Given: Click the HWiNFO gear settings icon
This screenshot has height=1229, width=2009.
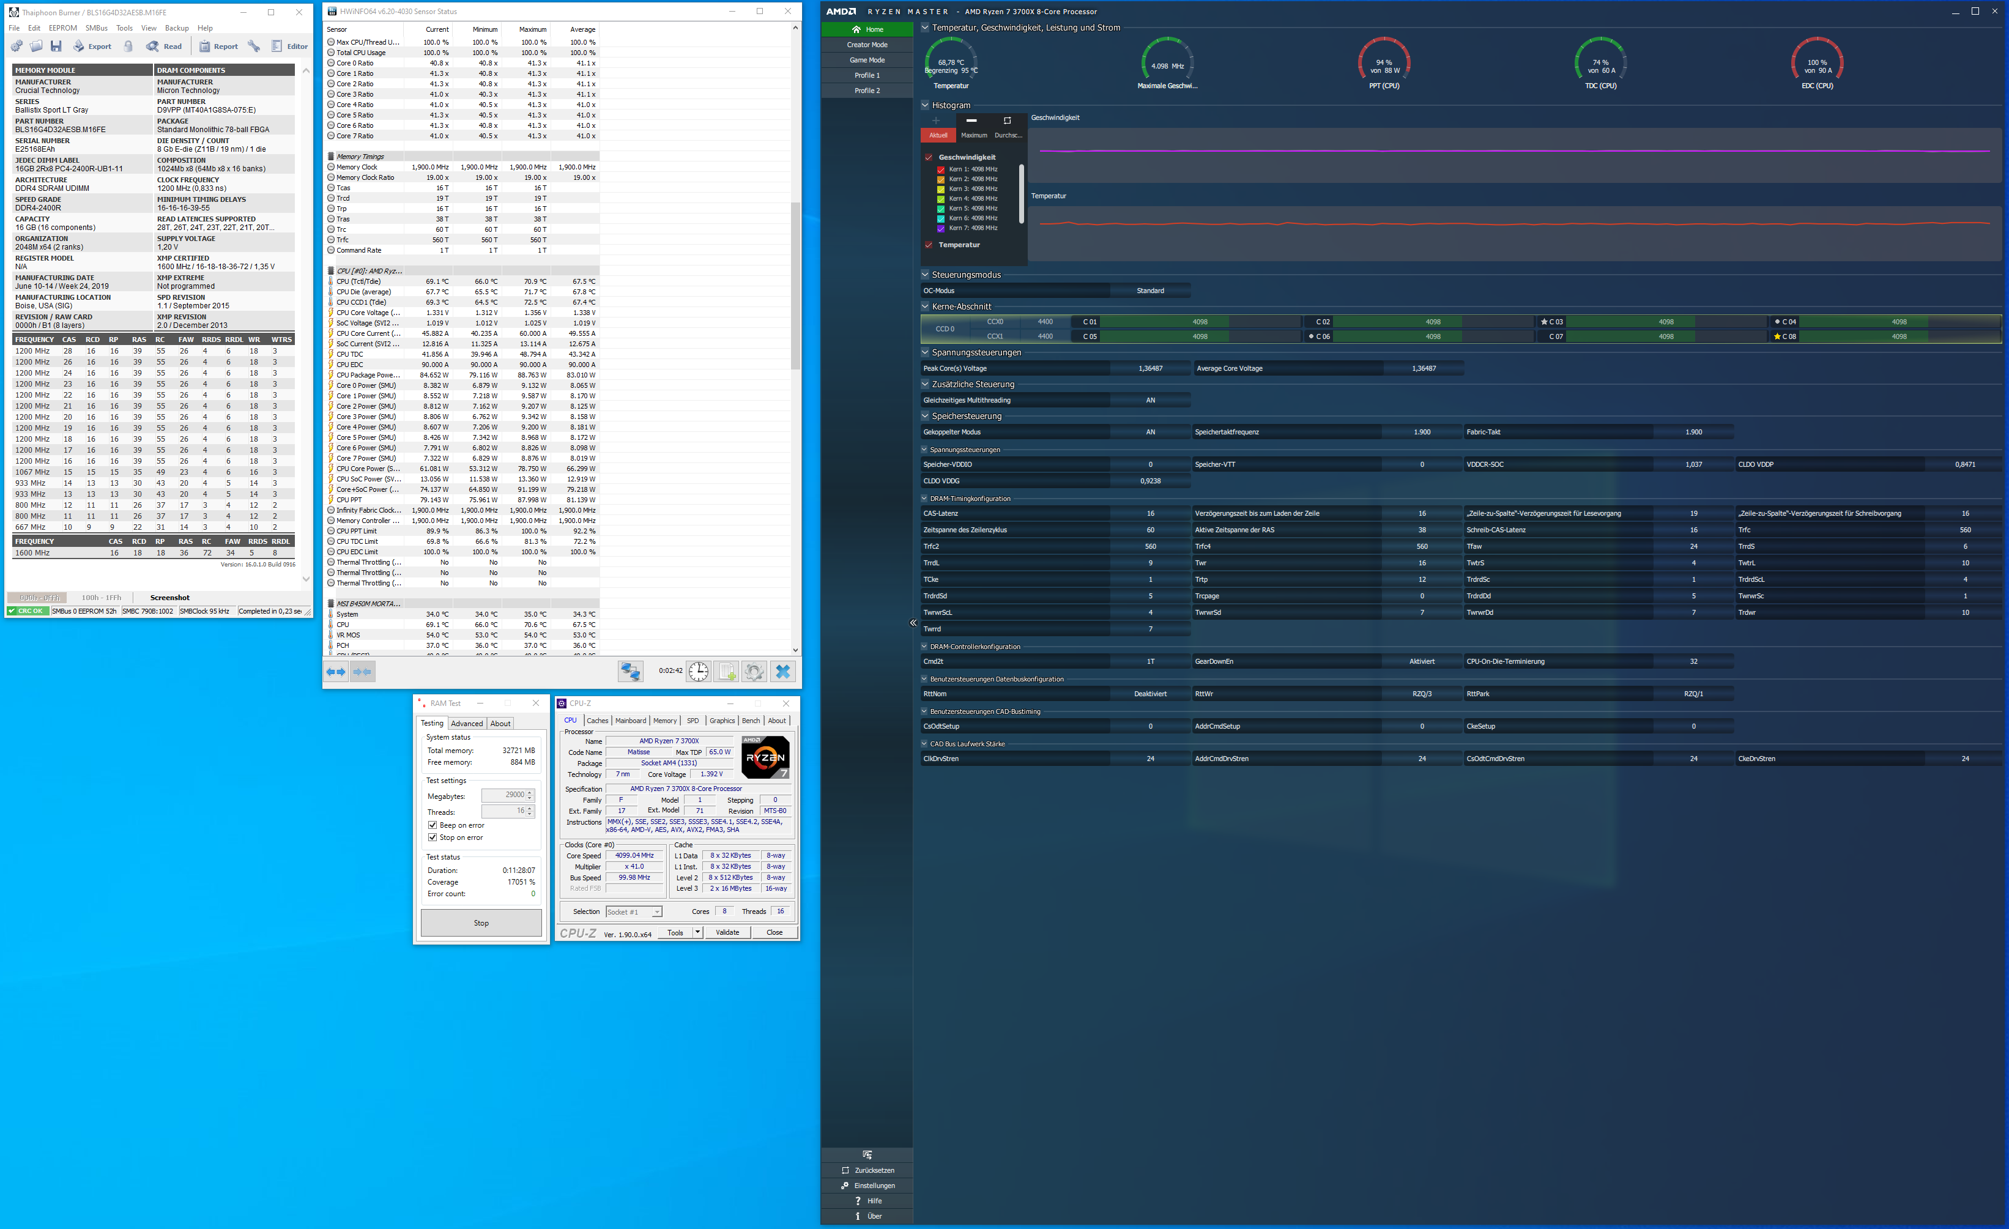Looking at the screenshot, I should [x=754, y=671].
